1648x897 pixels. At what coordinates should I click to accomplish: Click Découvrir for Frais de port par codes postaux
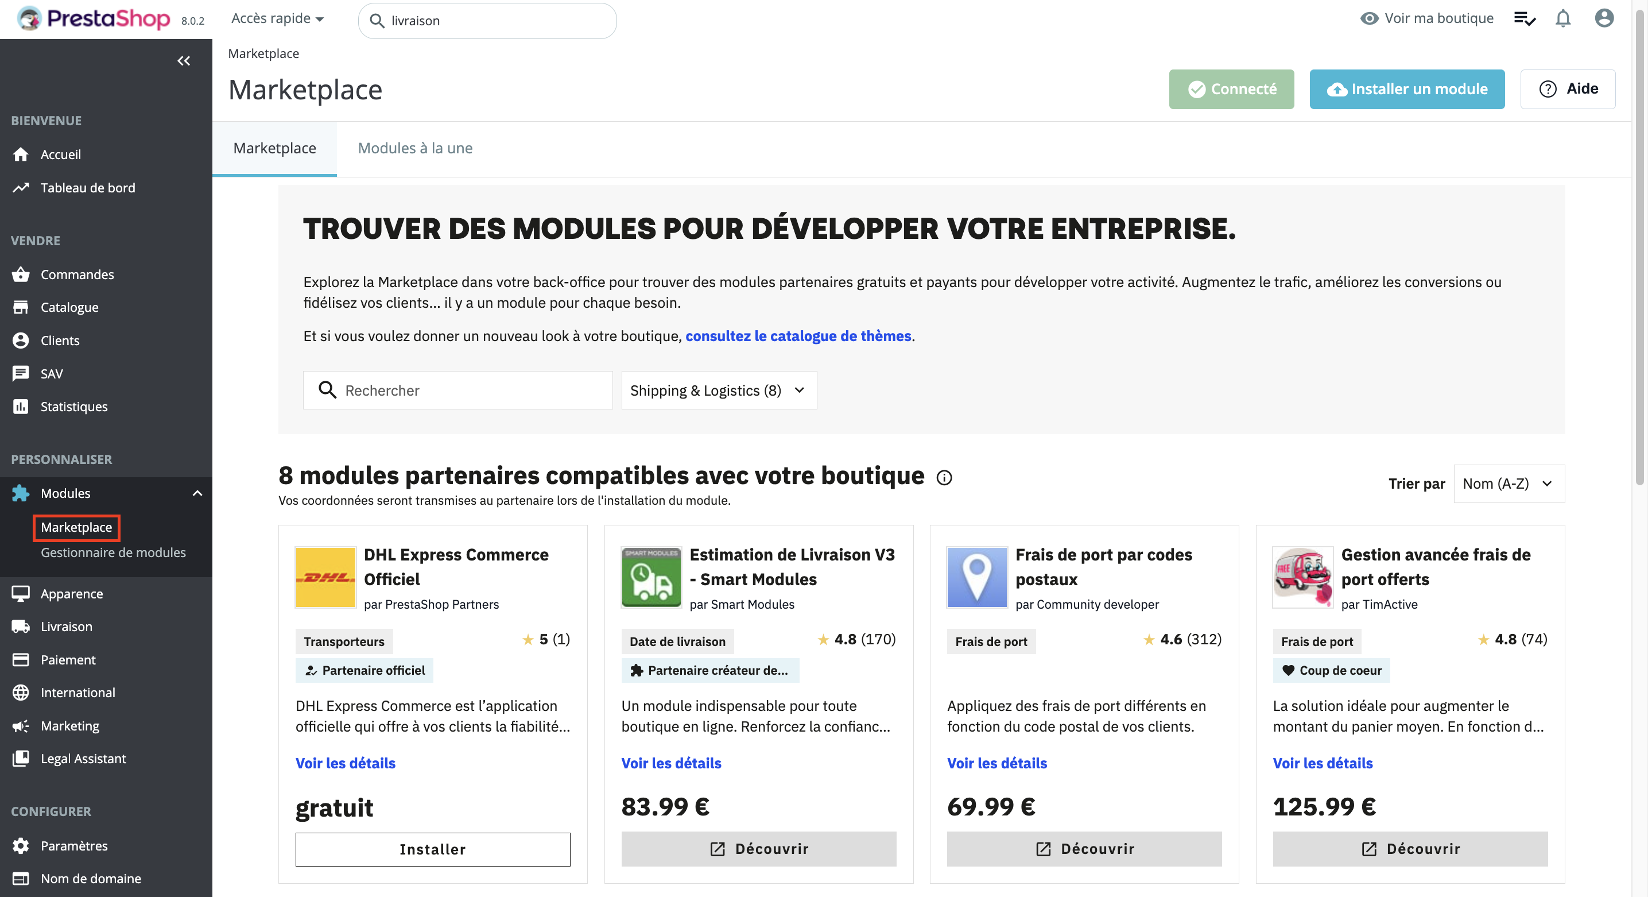1084,849
